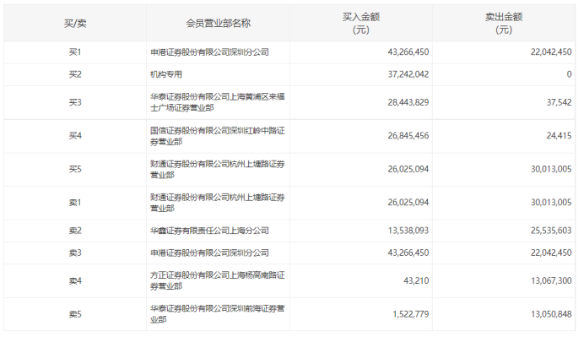Image resolution: width=584 pixels, height=337 pixels.
Task: Select the 卖5 row label
Action: (x=75, y=314)
